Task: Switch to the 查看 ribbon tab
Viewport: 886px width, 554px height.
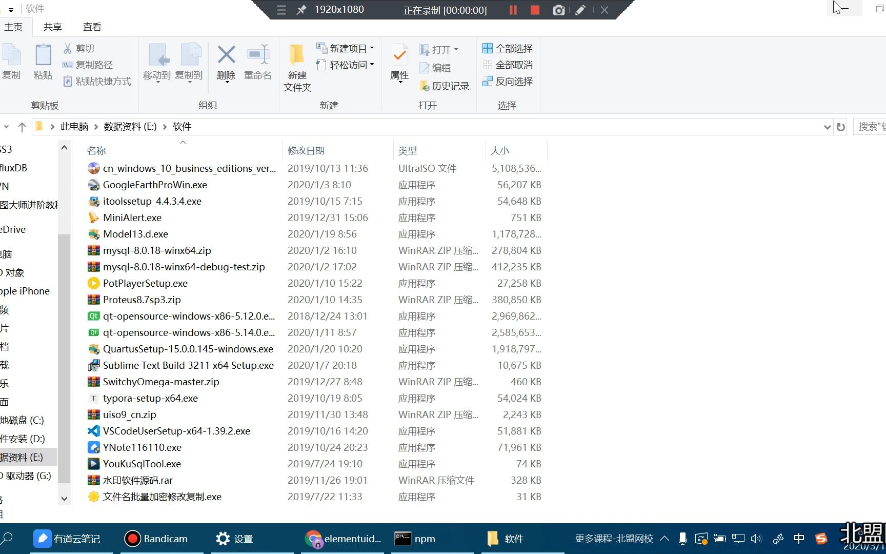Action: coord(92,27)
